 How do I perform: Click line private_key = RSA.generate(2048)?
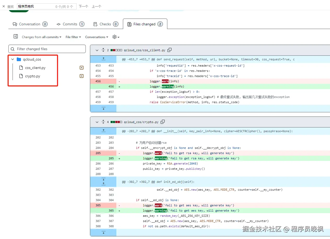click(170, 164)
